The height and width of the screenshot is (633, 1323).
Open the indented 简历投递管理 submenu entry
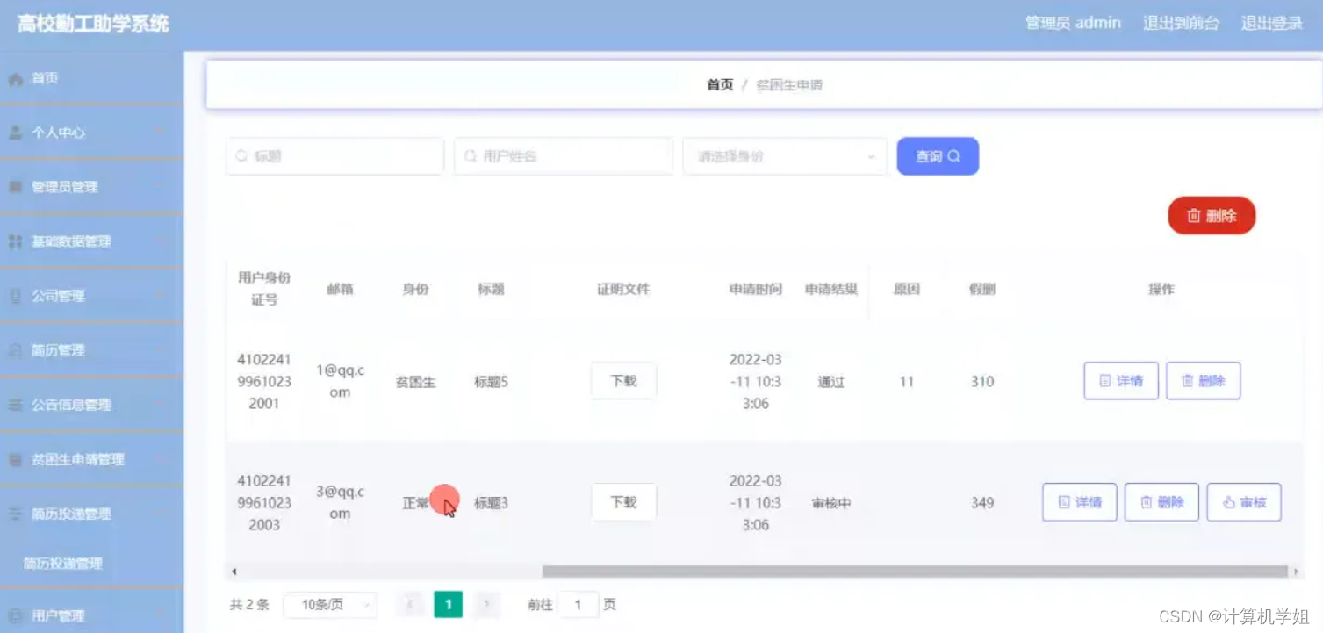point(63,564)
